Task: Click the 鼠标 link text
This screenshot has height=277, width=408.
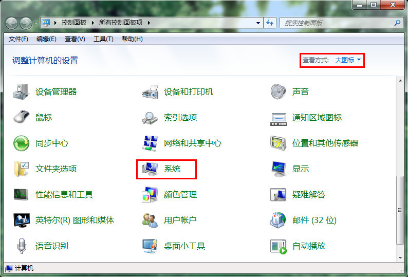Action: 44,117
